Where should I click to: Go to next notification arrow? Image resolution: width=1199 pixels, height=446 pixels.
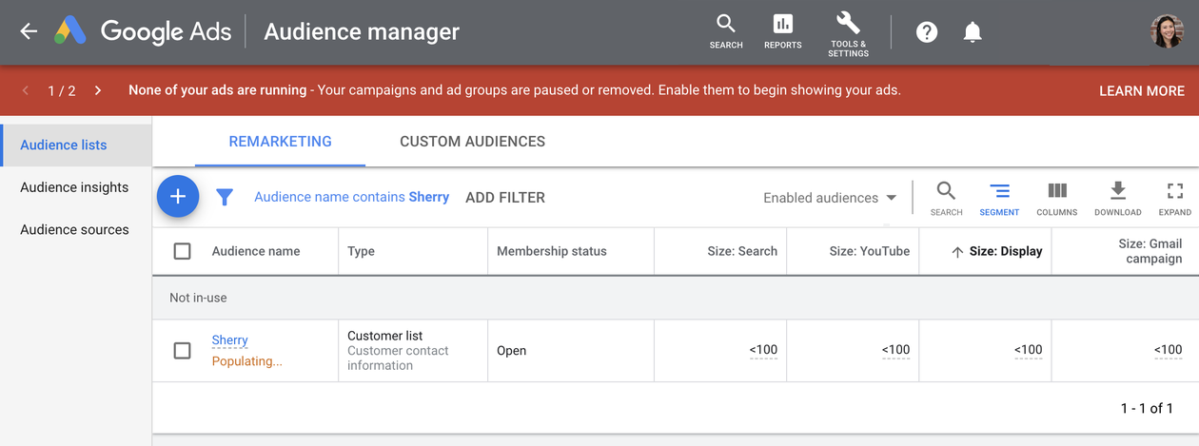(x=98, y=91)
